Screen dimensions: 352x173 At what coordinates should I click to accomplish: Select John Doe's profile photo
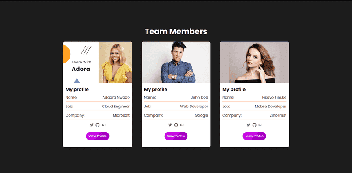point(176,62)
